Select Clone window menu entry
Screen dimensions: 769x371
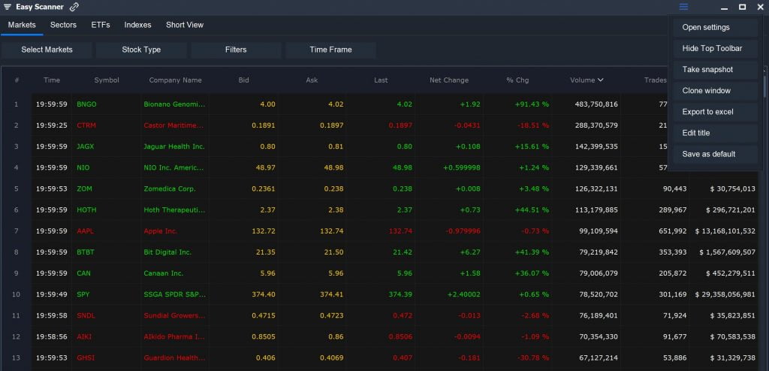[x=715, y=91]
